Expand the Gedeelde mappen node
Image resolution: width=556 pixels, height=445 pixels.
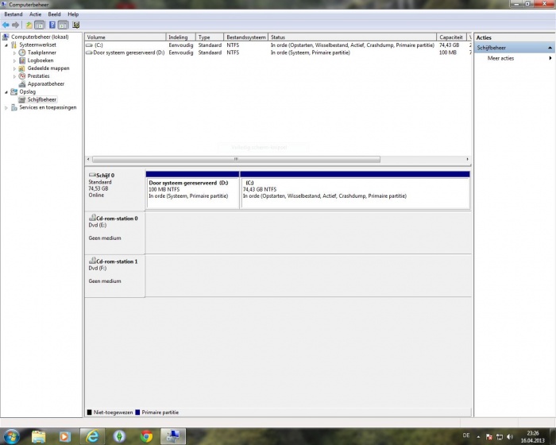pos(14,68)
